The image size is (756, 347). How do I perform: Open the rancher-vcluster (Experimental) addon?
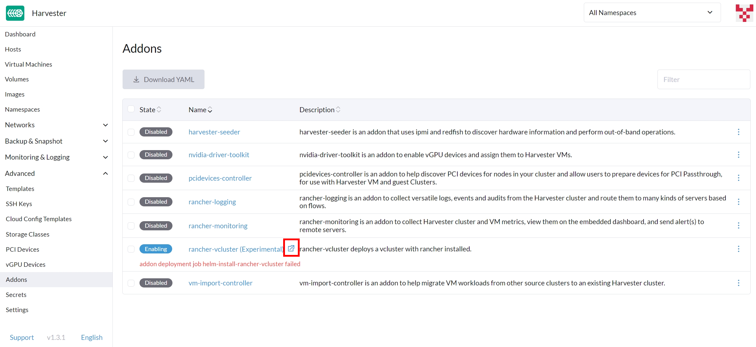coord(237,249)
